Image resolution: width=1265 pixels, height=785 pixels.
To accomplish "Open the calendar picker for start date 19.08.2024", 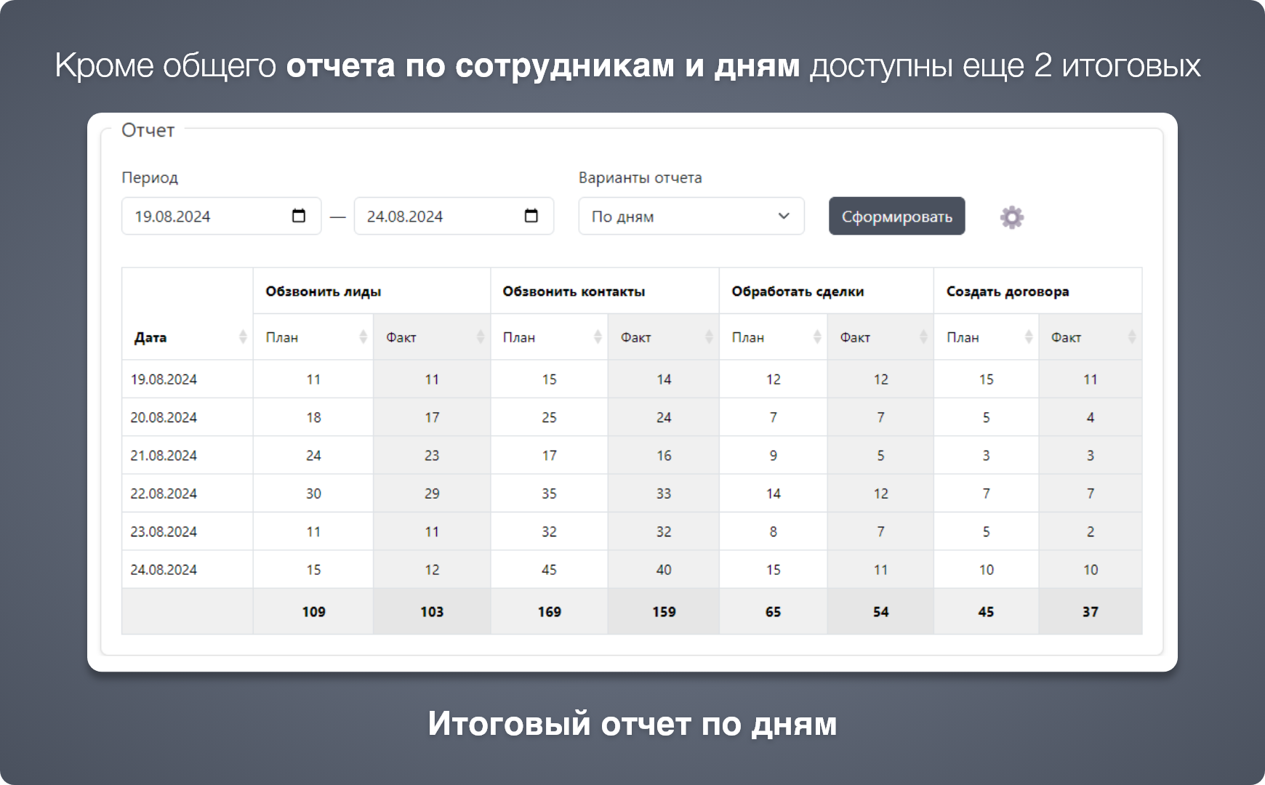I will (299, 216).
